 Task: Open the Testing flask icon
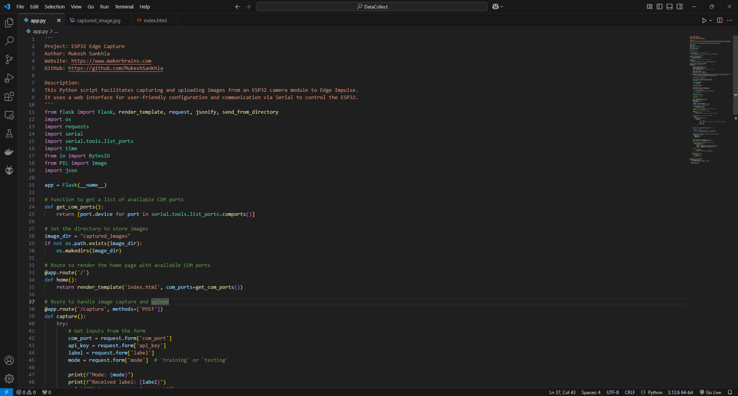point(9,133)
